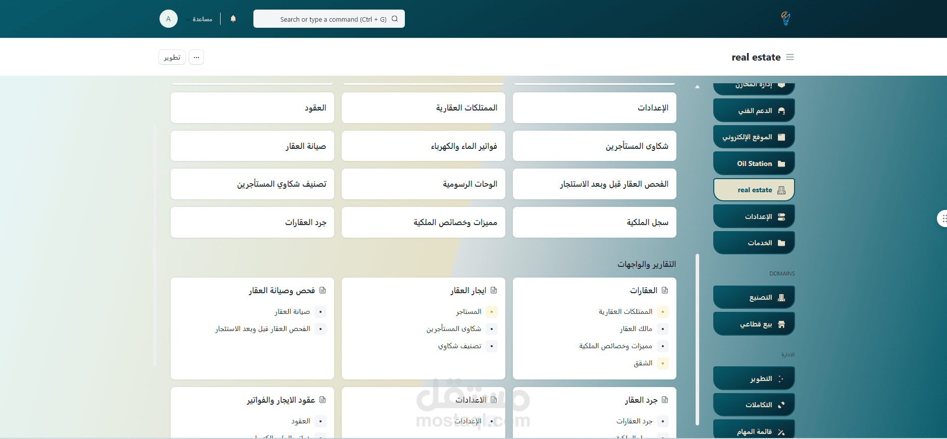Image resolution: width=947 pixels, height=439 pixels.
Task: Click the search or type a command field
Action: click(329, 19)
